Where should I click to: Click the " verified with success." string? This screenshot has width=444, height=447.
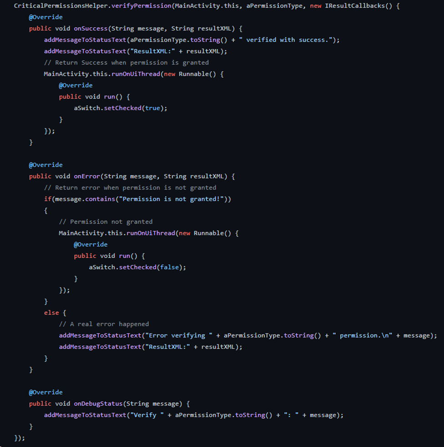click(x=286, y=40)
